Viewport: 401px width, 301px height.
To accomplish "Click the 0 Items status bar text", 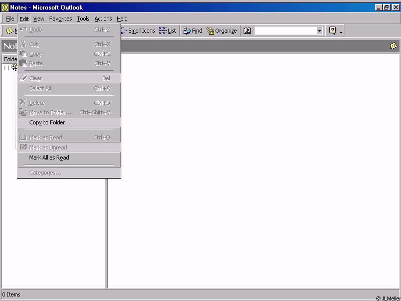I will point(11,294).
